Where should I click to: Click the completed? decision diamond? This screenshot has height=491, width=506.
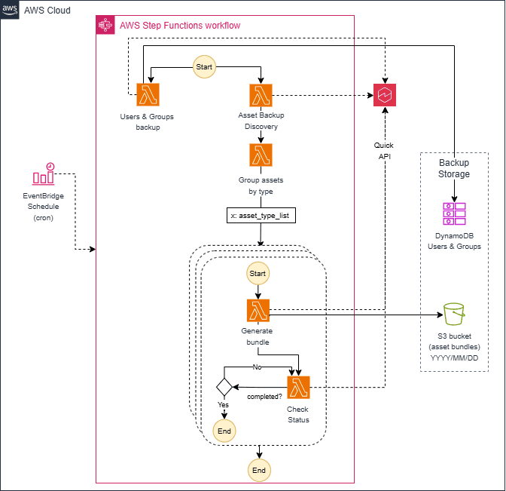click(x=224, y=387)
